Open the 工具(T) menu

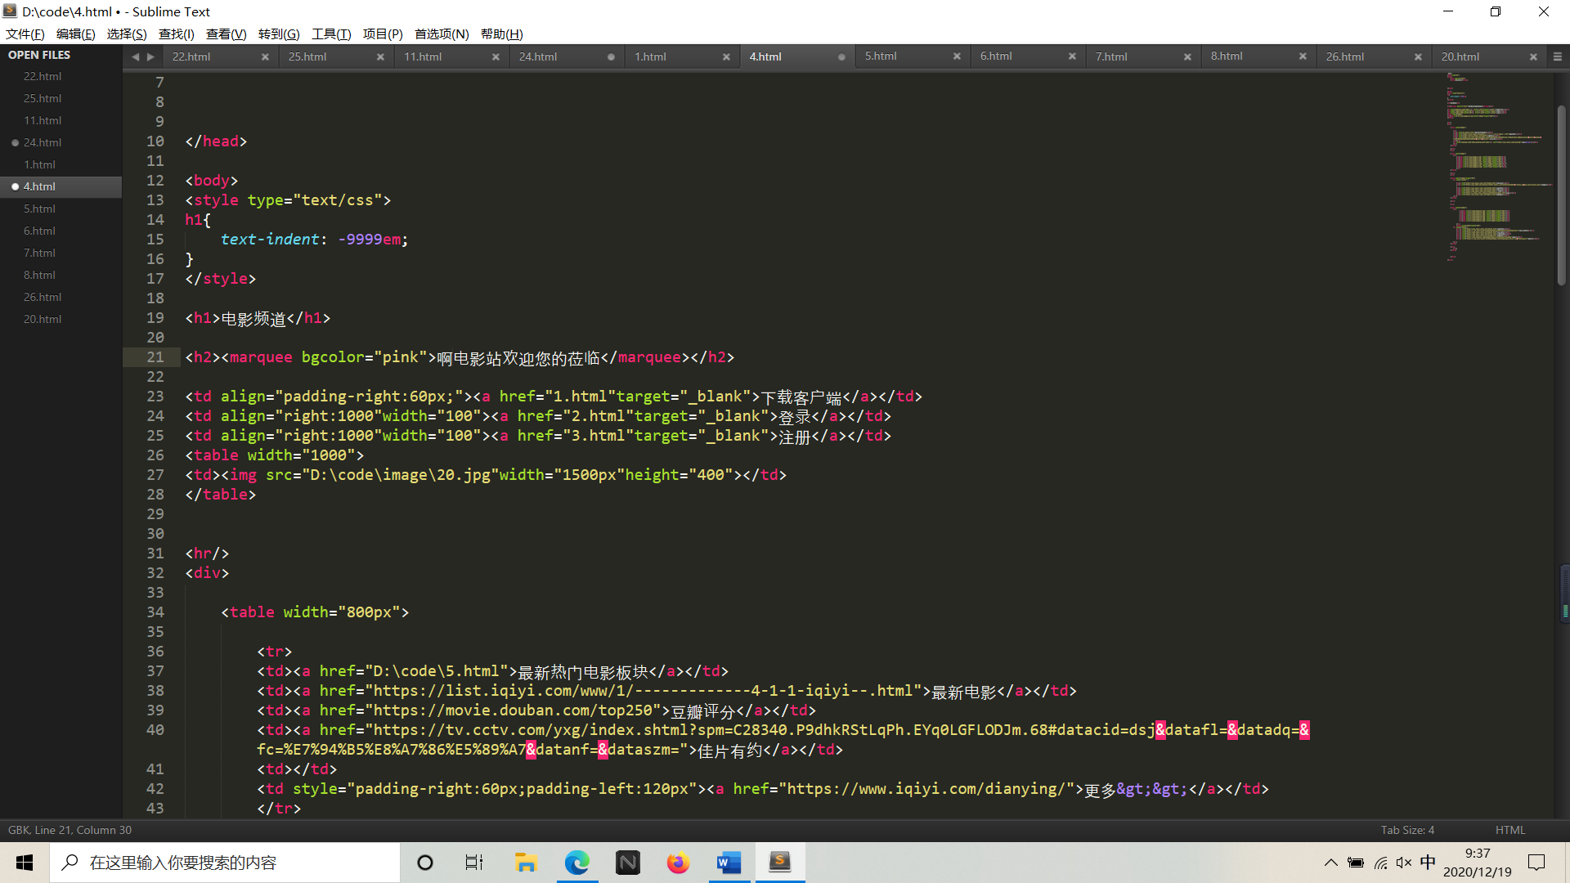coord(330,34)
